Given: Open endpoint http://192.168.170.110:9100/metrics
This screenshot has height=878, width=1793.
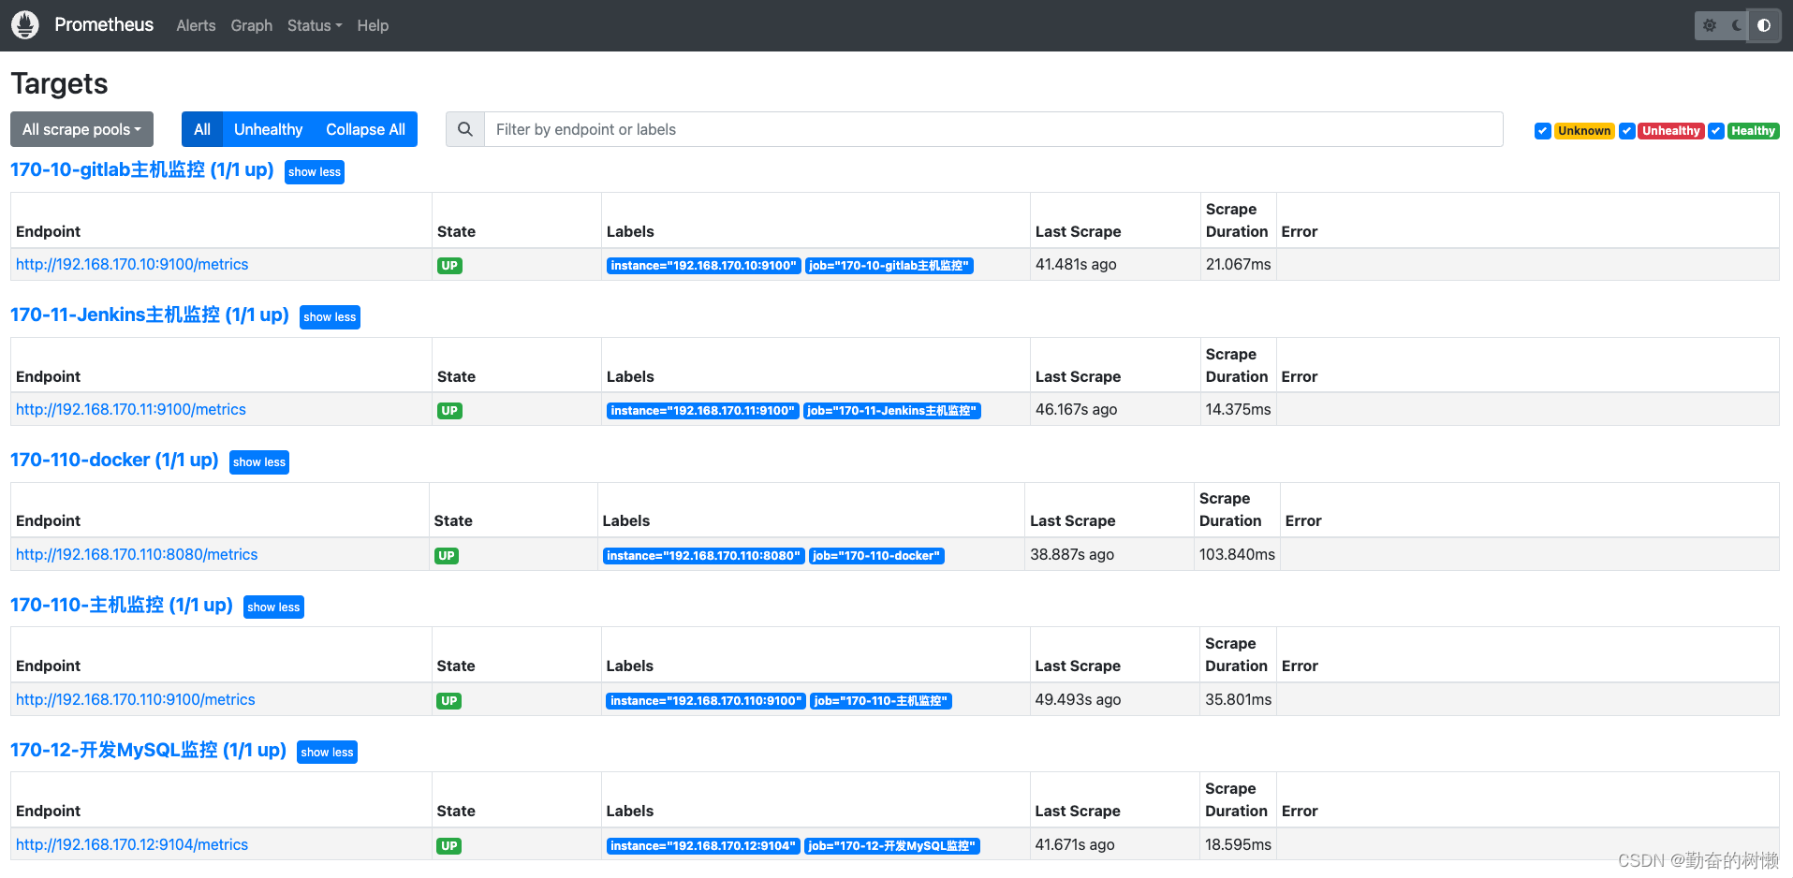Looking at the screenshot, I should coord(136,699).
